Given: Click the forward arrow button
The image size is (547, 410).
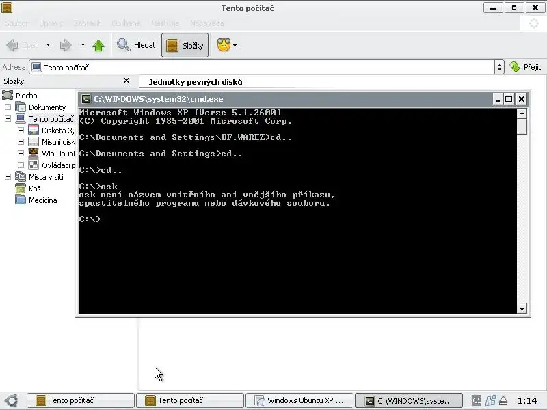Looking at the screenshot, I should pos(66,45).
